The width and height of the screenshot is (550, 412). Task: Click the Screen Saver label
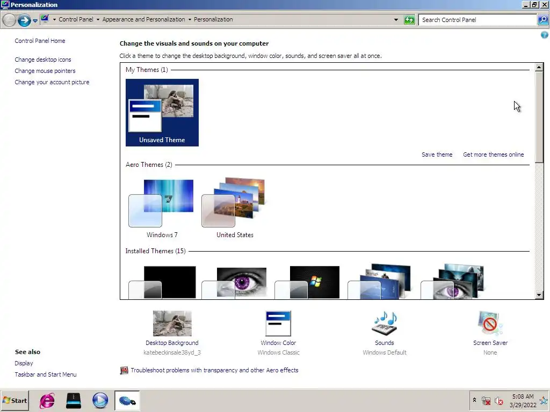coord(490,343)
